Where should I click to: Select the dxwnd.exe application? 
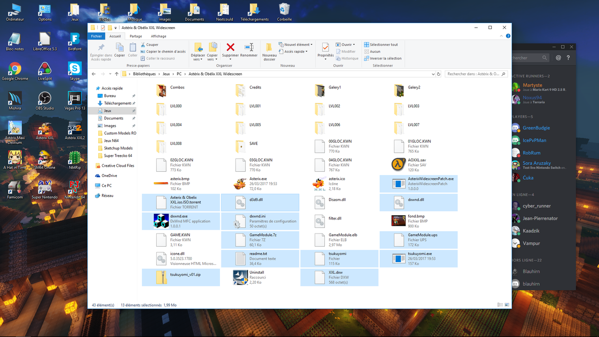pyautogui.click(x=181, y=221)
